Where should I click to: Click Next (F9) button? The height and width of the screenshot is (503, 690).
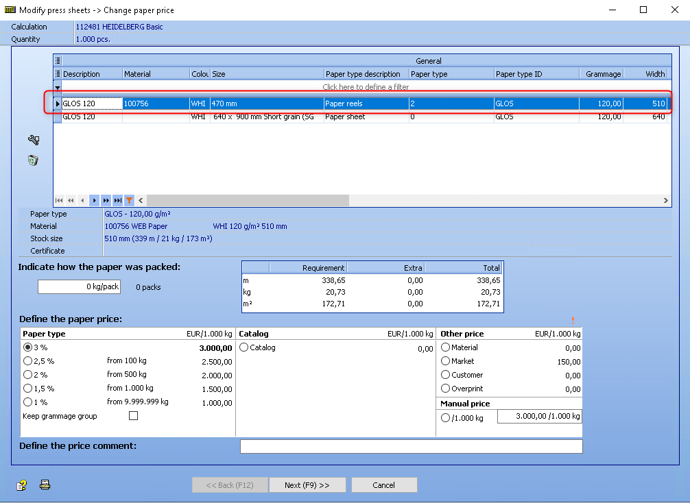point(307,485)
